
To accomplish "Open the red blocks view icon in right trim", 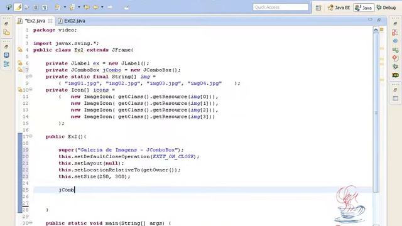I will 395,32.
